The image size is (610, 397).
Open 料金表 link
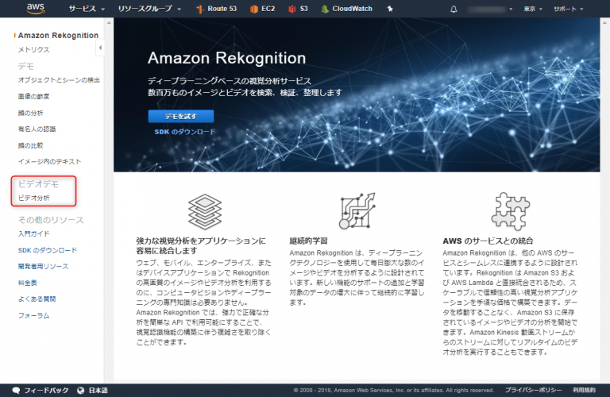27,283
